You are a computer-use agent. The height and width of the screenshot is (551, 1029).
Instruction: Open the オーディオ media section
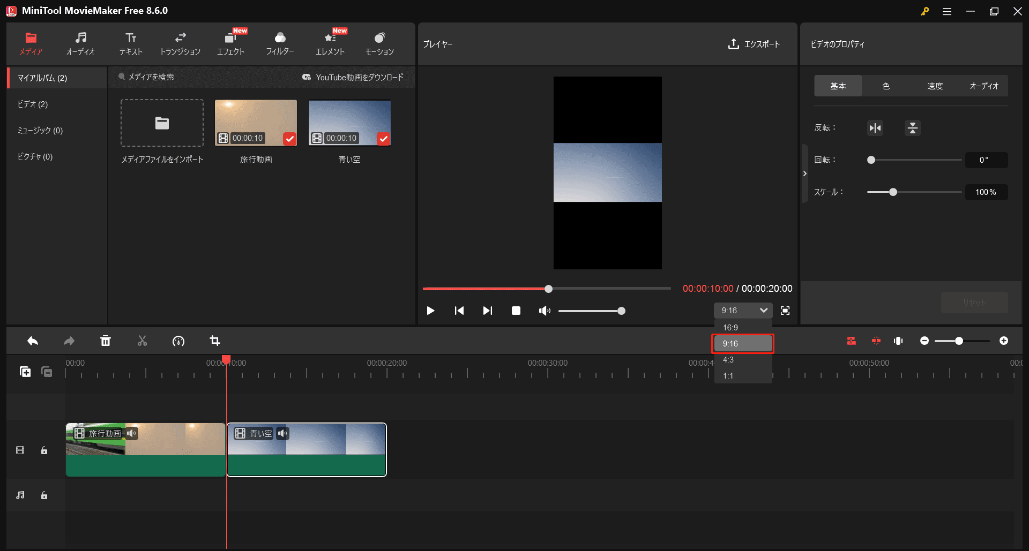coord(80,43)
